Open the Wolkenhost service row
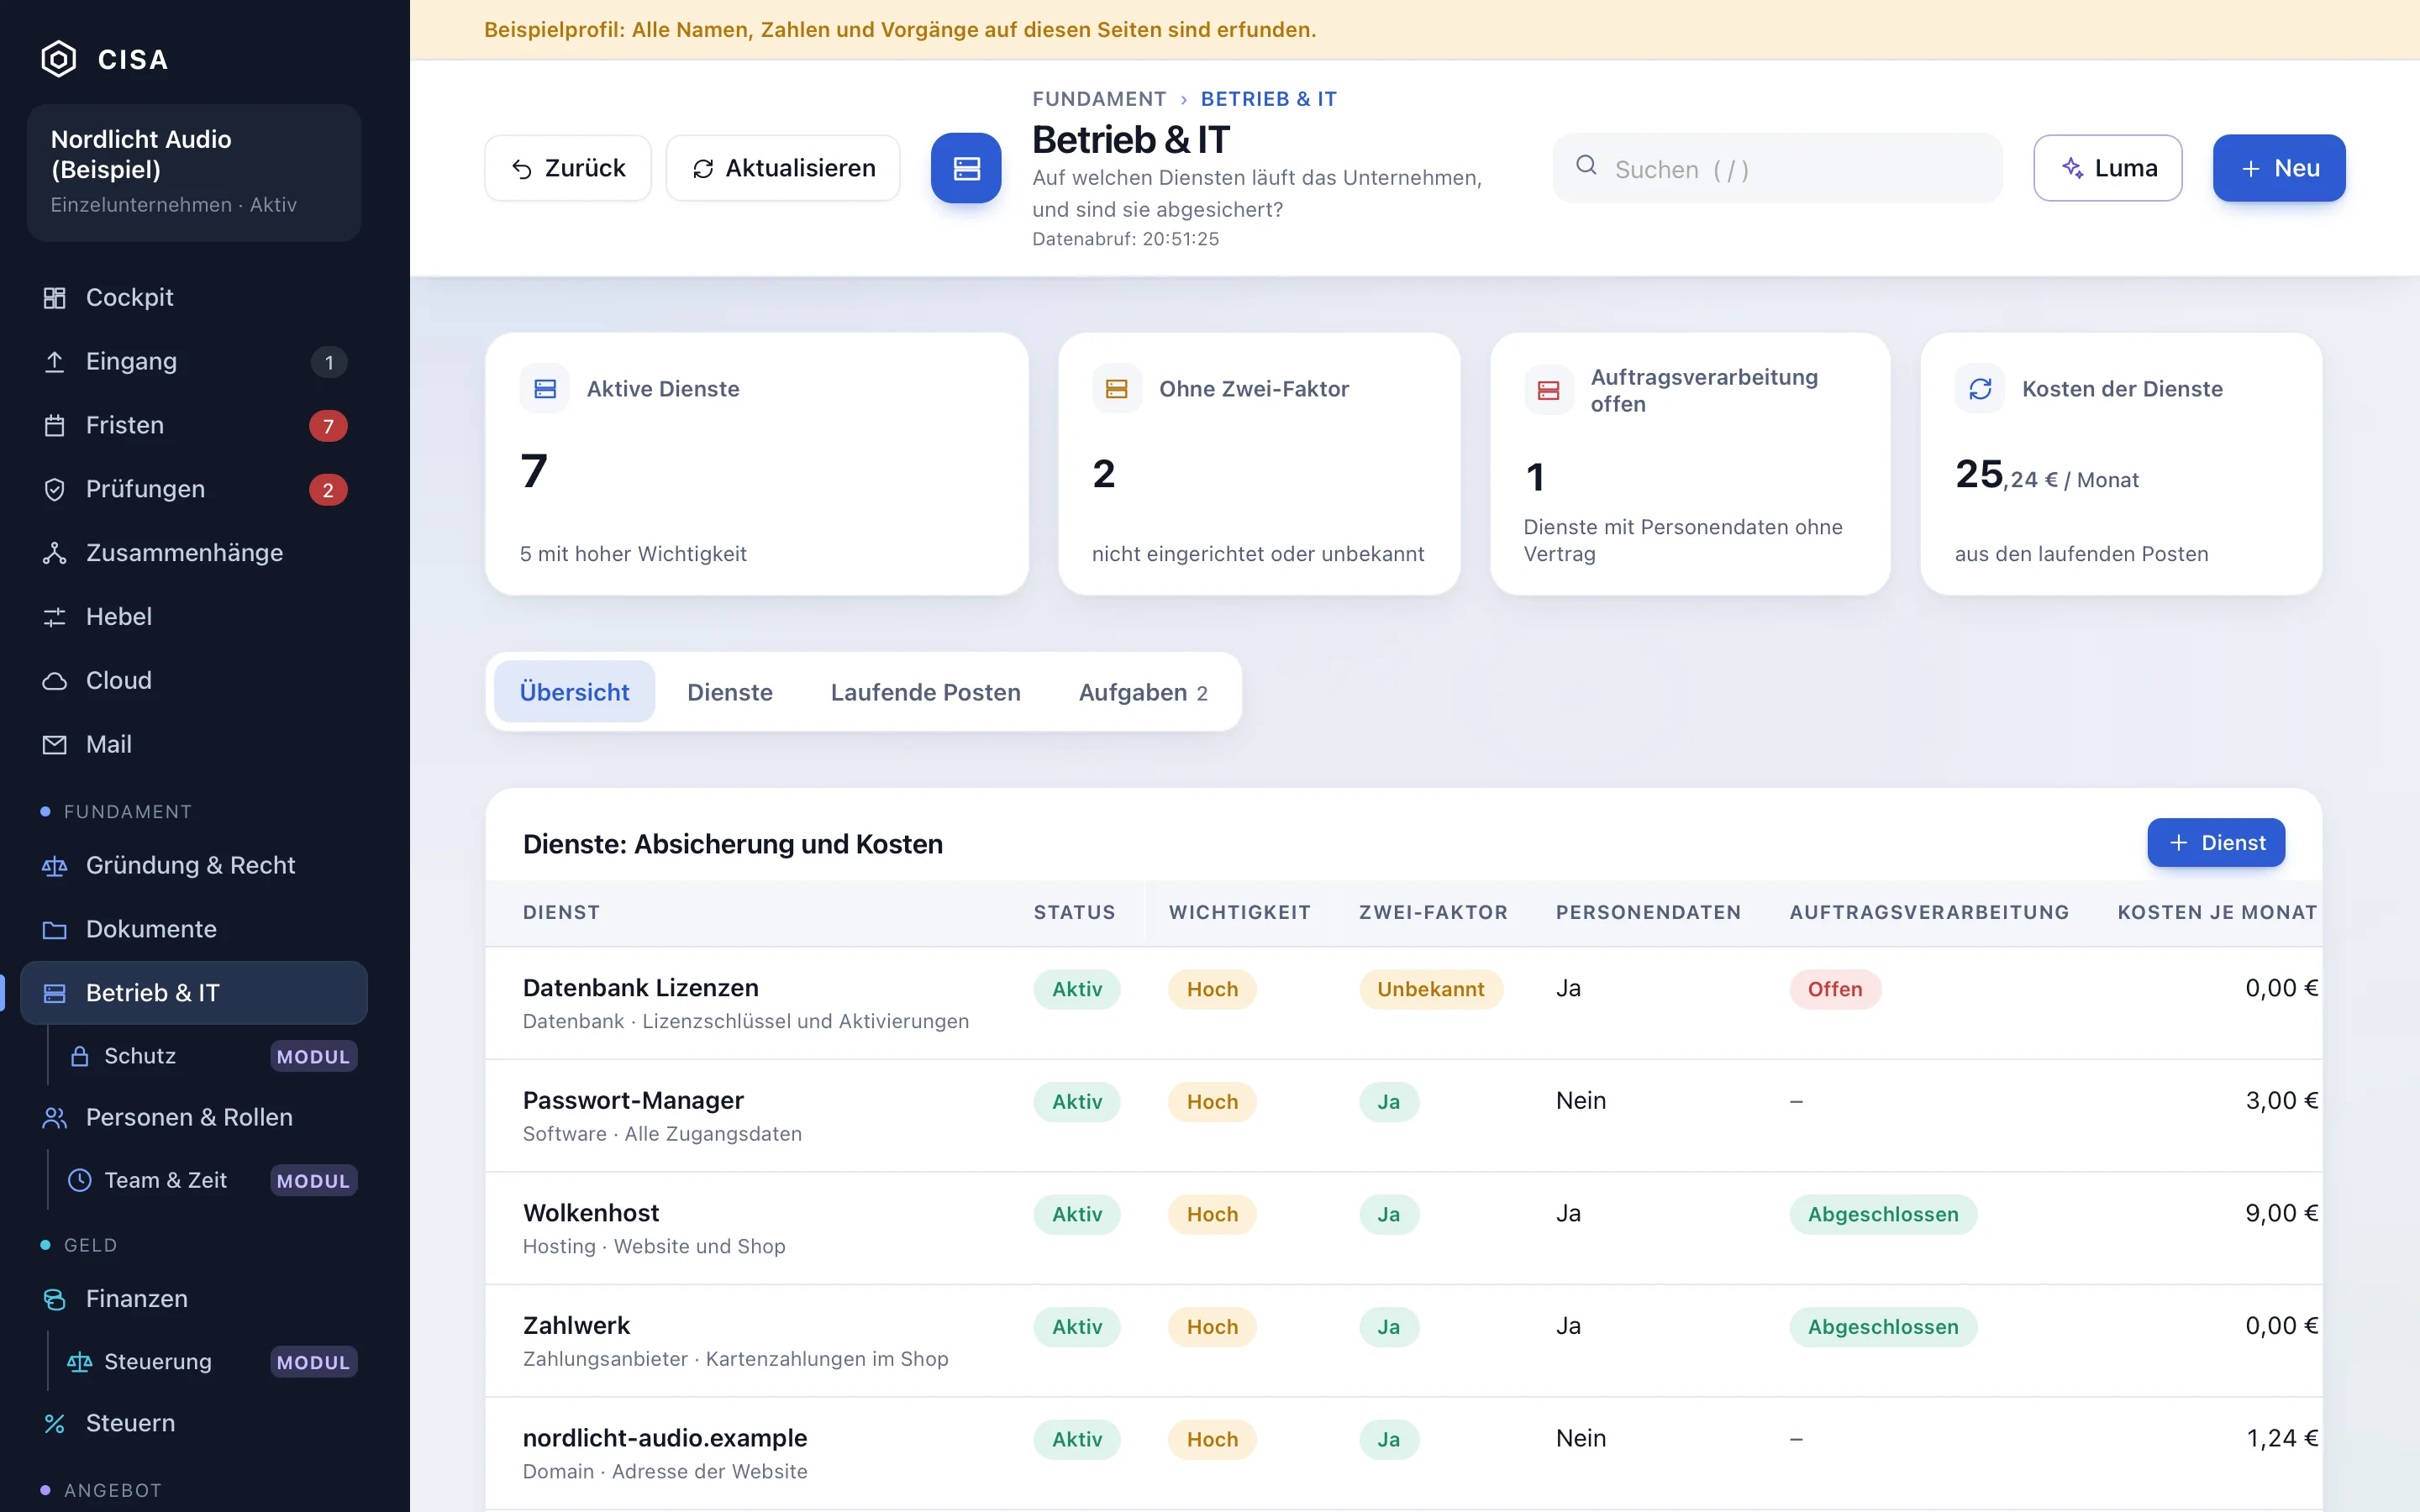Viewport: 2420px width, 1512px height. click(1403, 1228)
